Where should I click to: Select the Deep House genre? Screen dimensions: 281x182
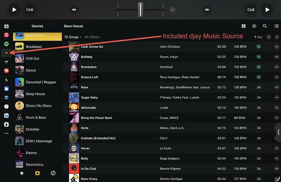[37, 94]
